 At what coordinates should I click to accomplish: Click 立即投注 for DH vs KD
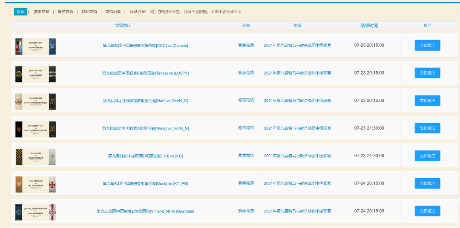click(x=428, y=156)
